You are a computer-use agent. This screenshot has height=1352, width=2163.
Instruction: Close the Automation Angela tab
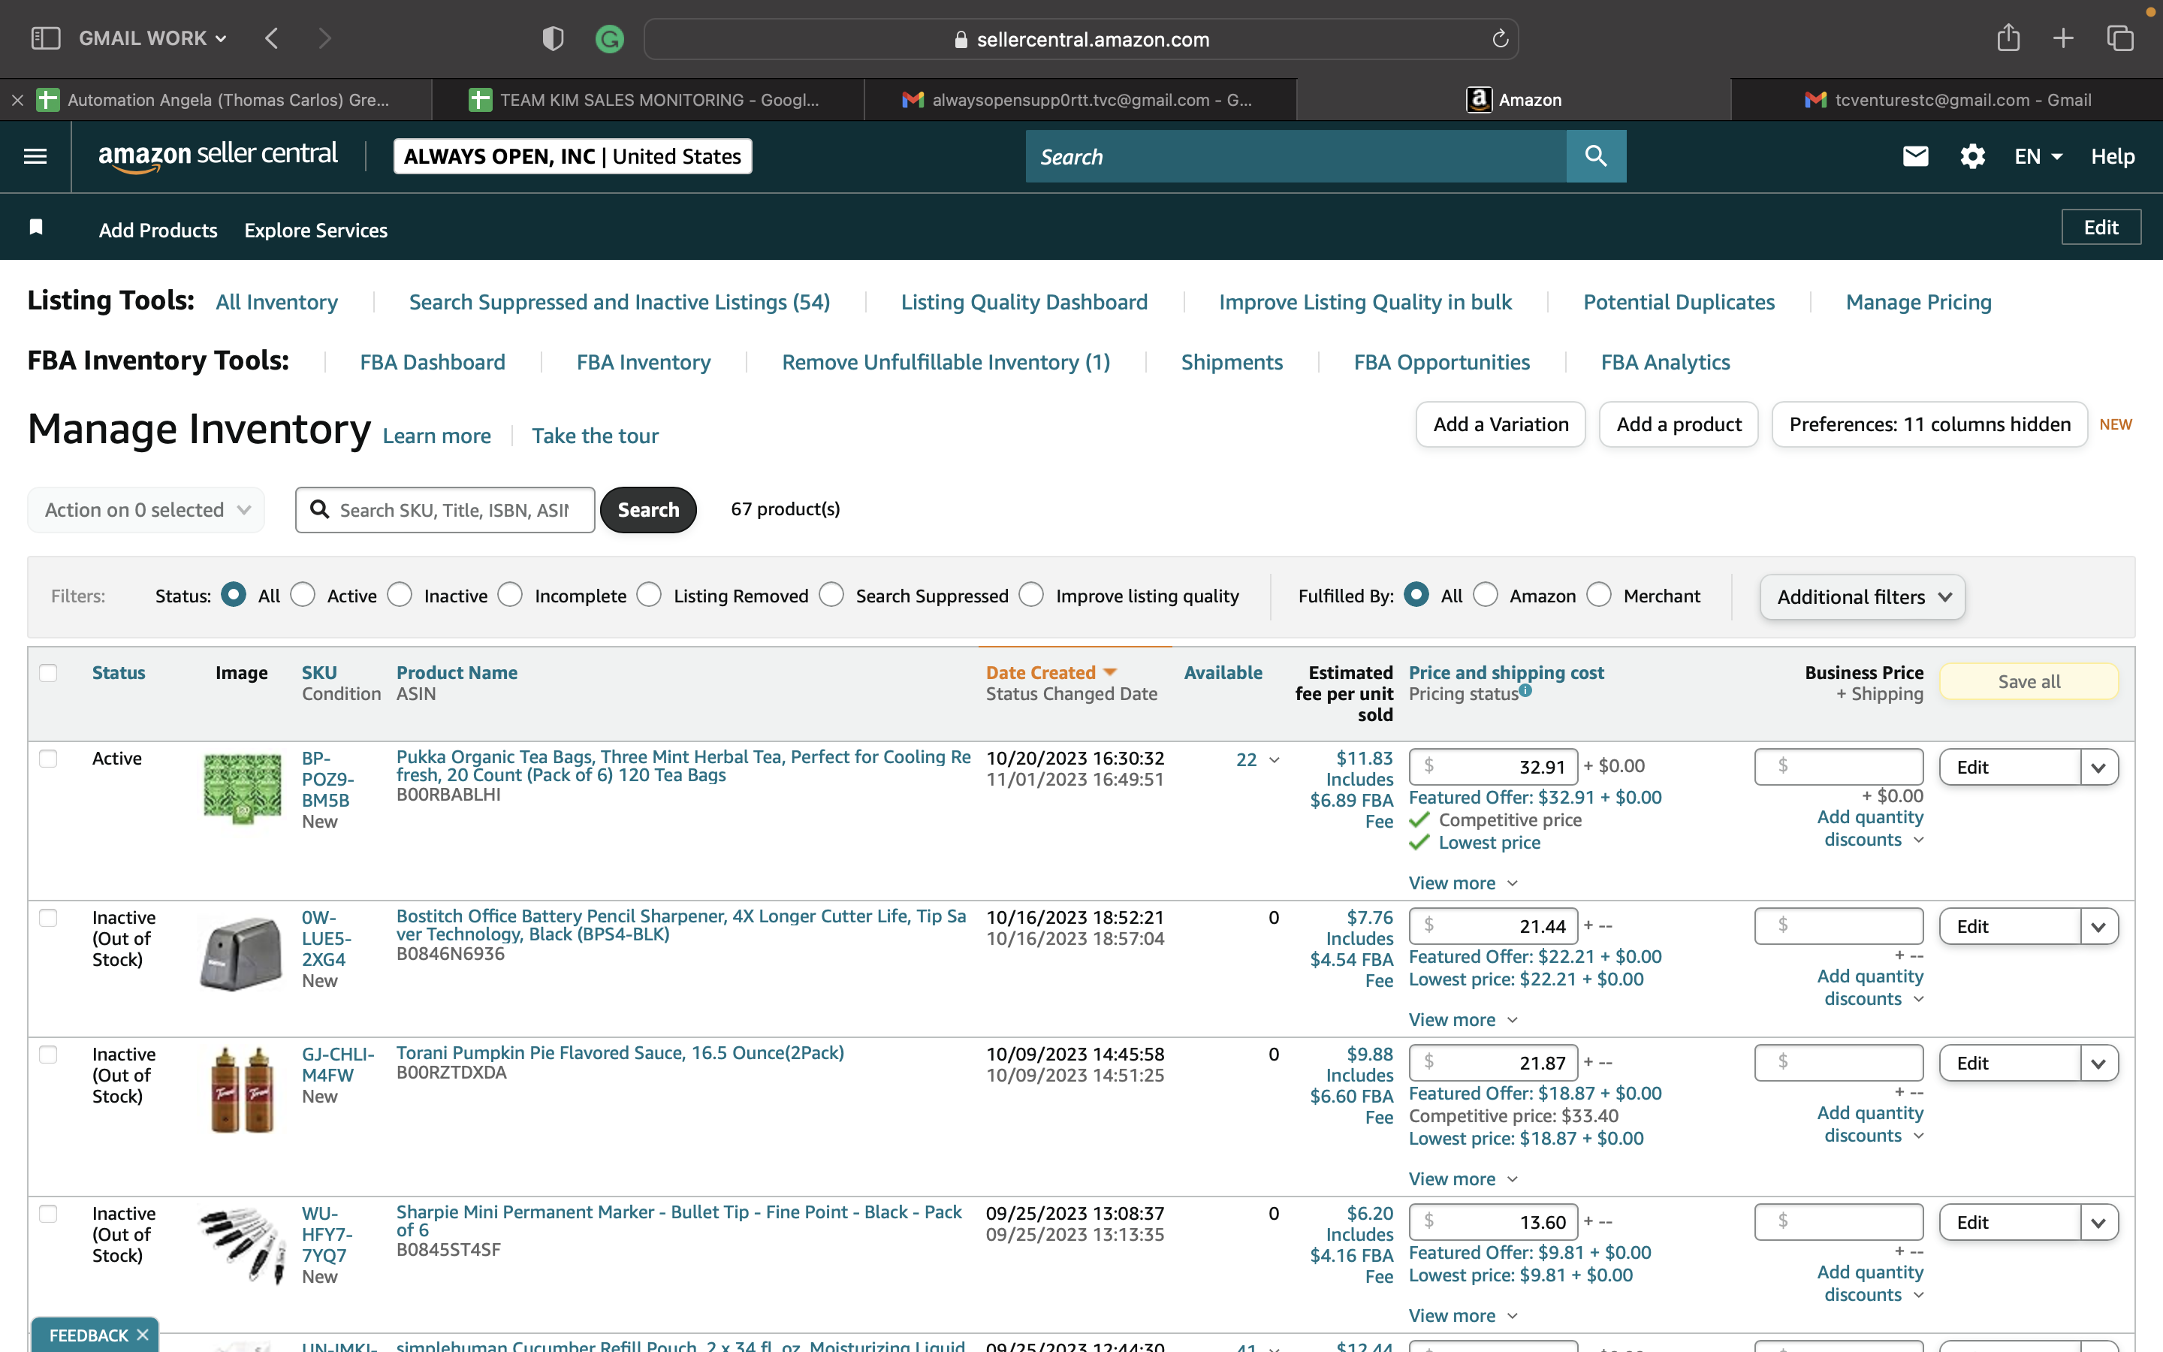[x=17, y=100]
